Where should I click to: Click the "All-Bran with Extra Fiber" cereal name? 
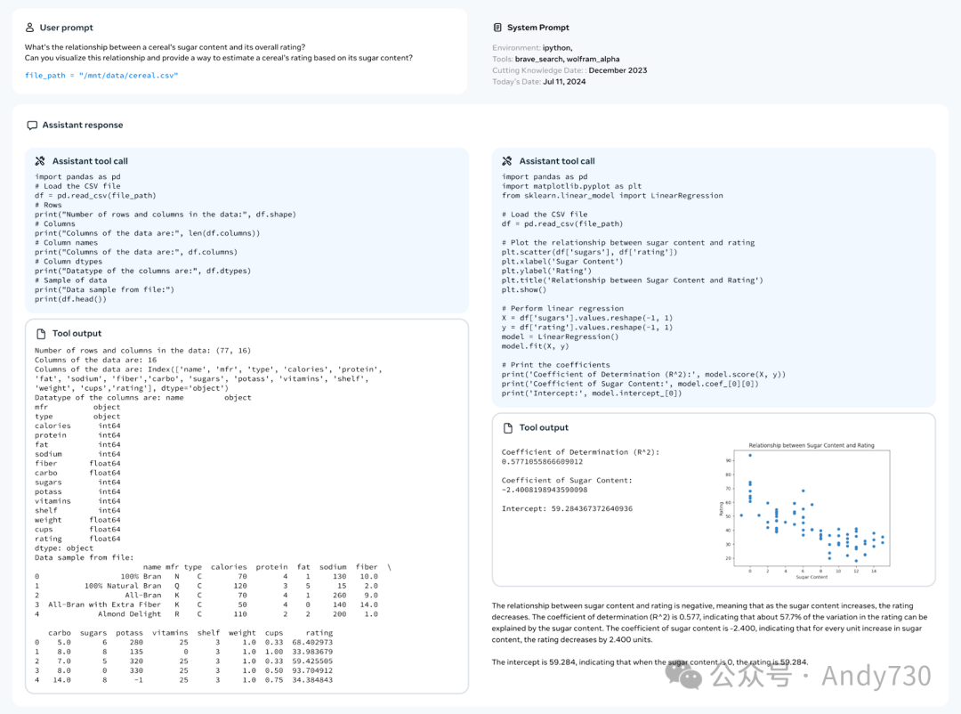[x=104, y=604]
